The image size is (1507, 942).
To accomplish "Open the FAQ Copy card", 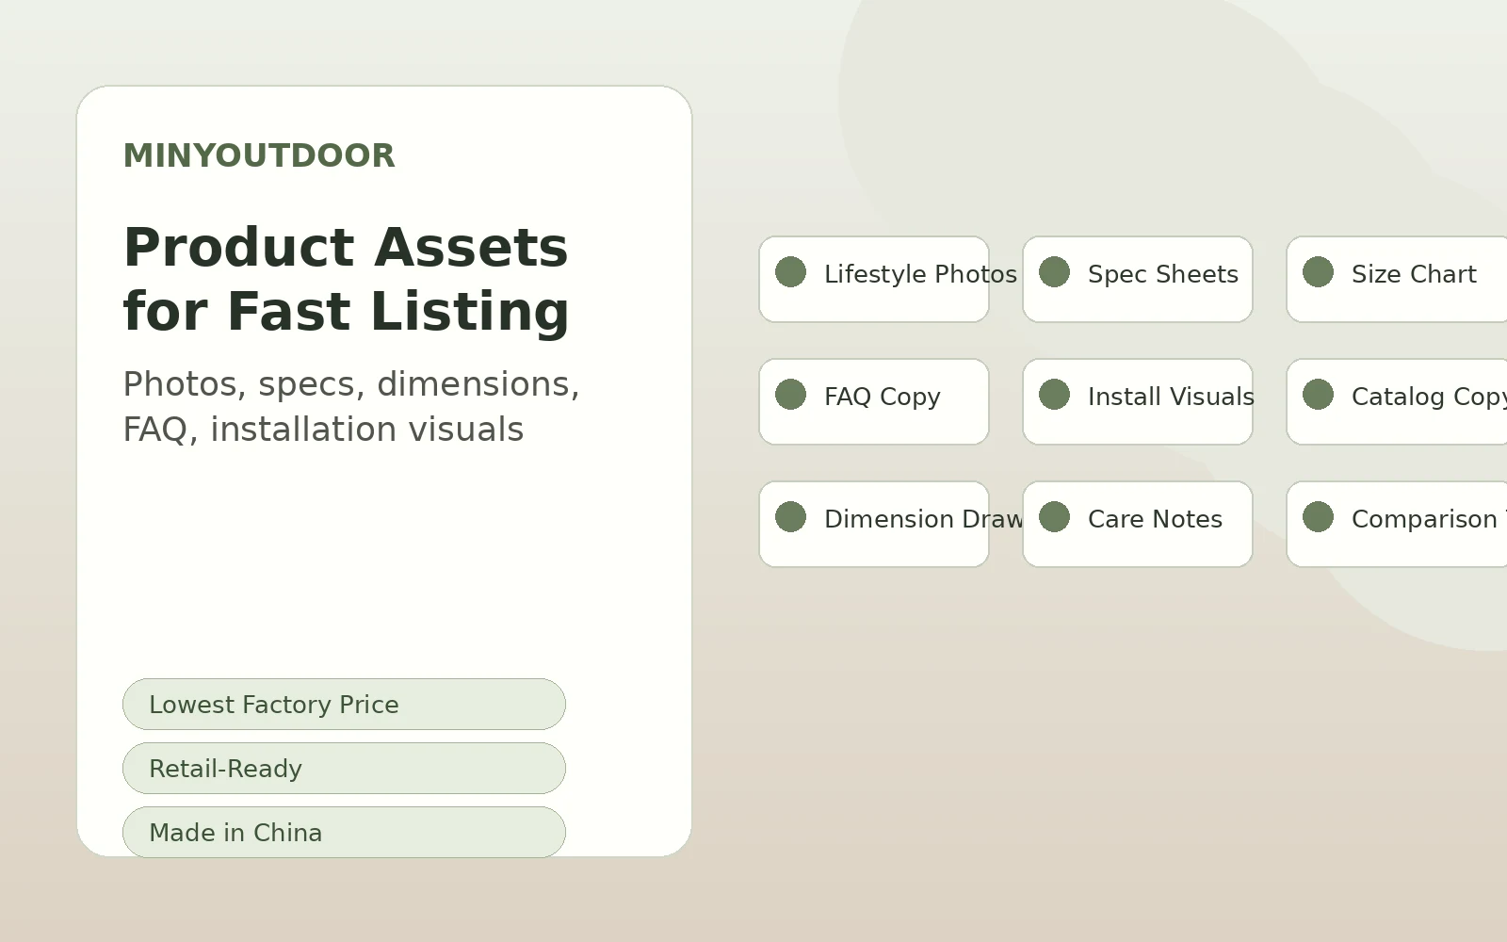I will point(874,402).
